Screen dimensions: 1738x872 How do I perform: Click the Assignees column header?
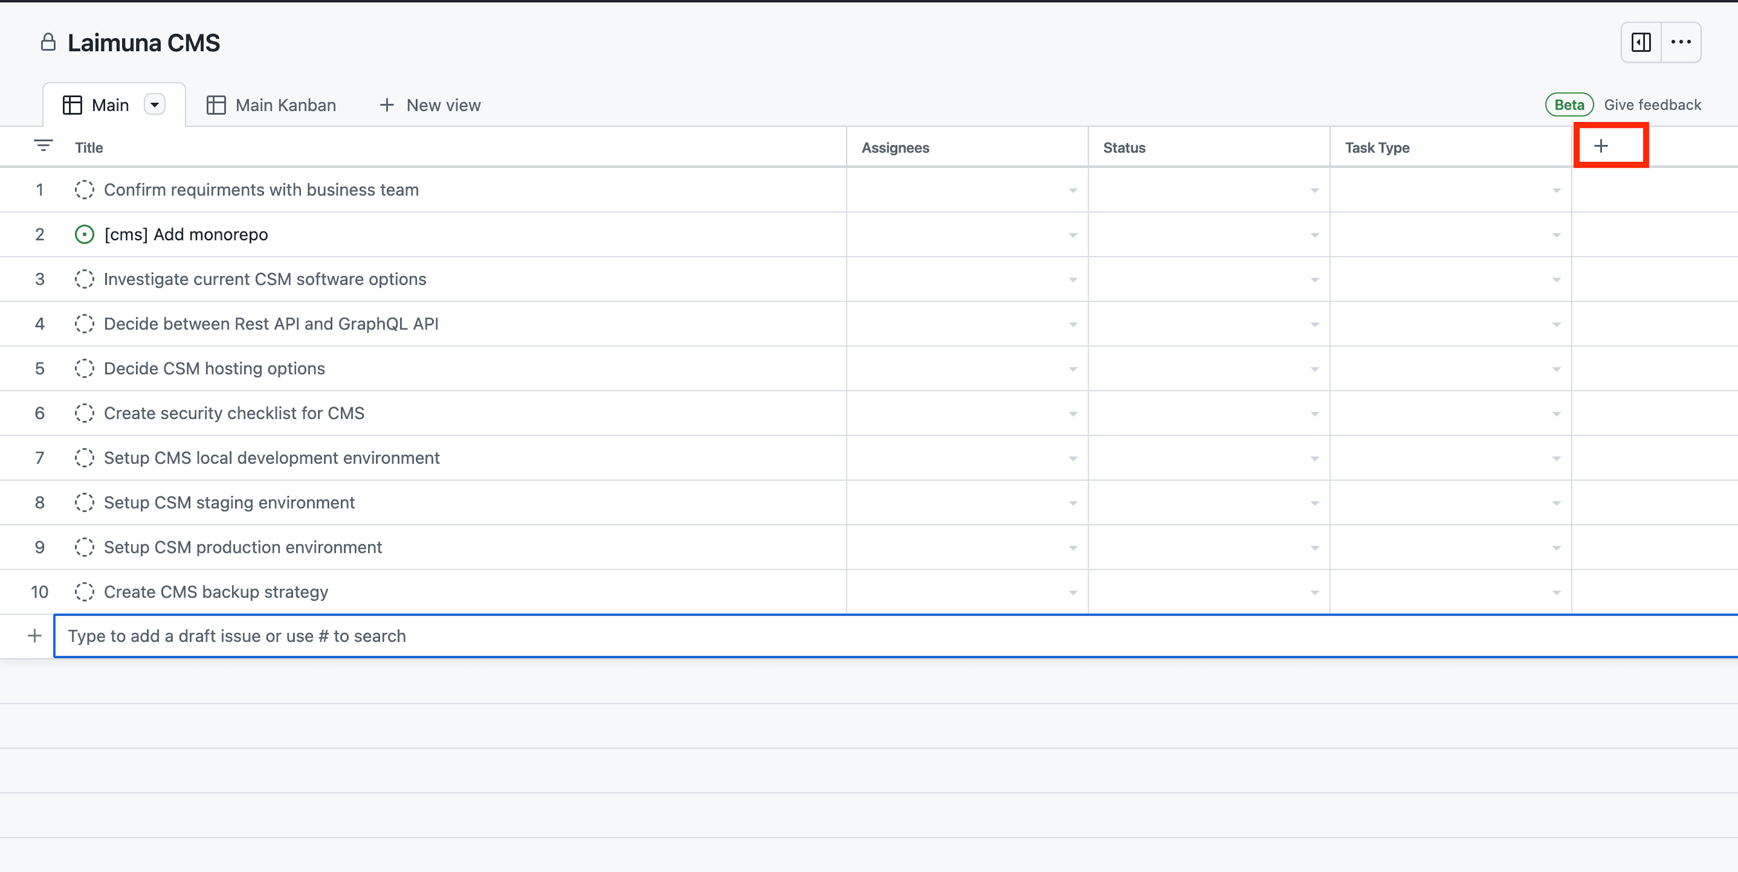[895, 148]
